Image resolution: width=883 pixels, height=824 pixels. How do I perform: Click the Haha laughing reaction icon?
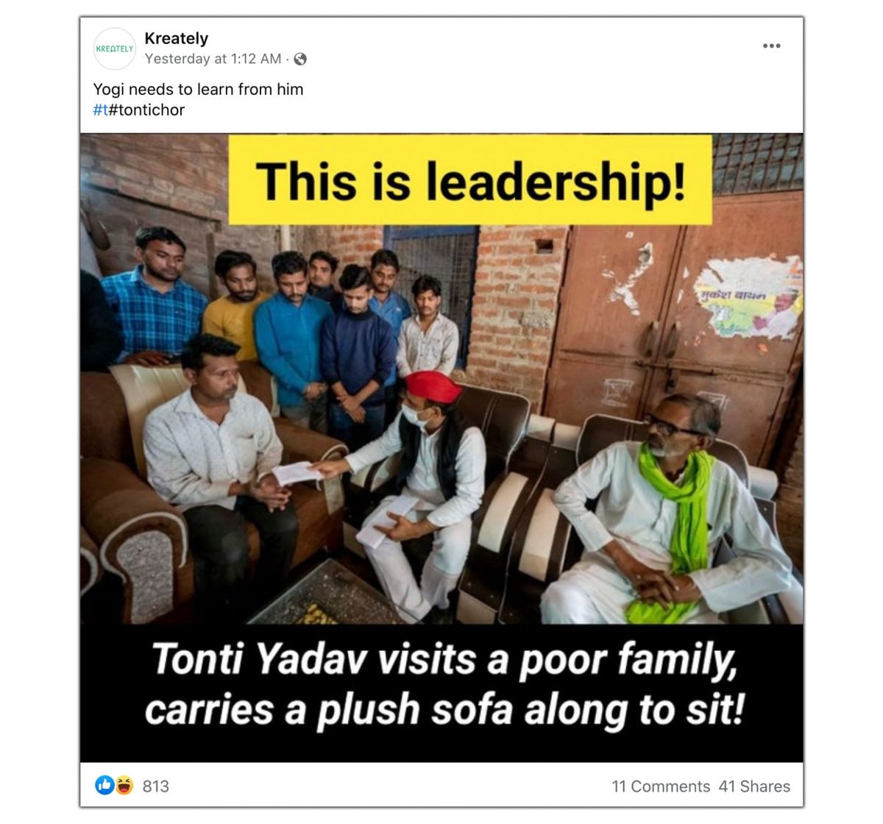click(x=124, y=786)
